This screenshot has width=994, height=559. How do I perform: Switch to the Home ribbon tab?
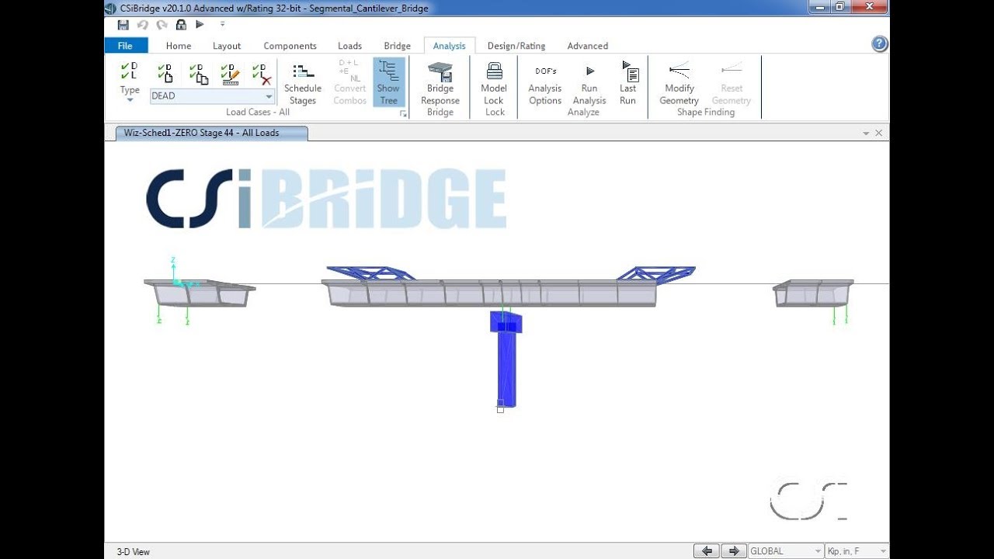pos(179,46)
